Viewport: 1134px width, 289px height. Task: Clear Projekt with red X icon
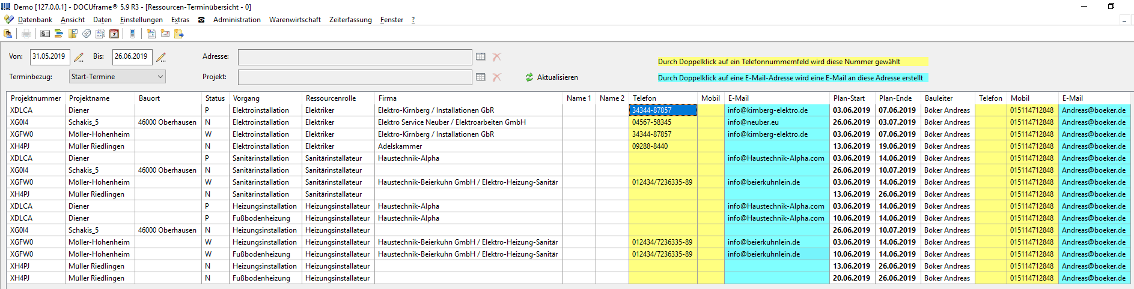coord(496,77)
